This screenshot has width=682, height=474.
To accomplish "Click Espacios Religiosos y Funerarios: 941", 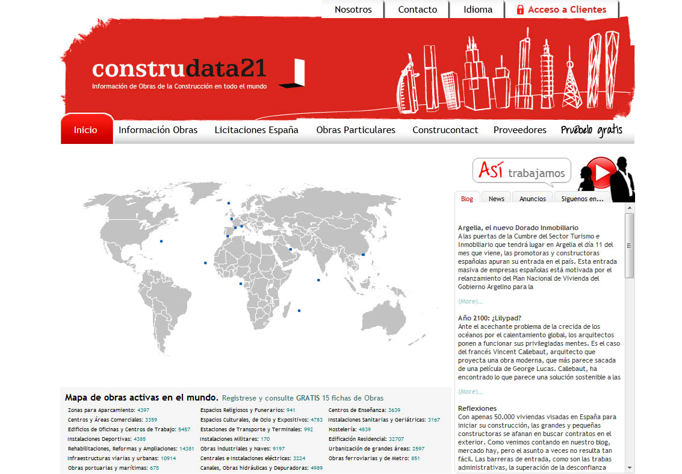I will pos(248,410).
